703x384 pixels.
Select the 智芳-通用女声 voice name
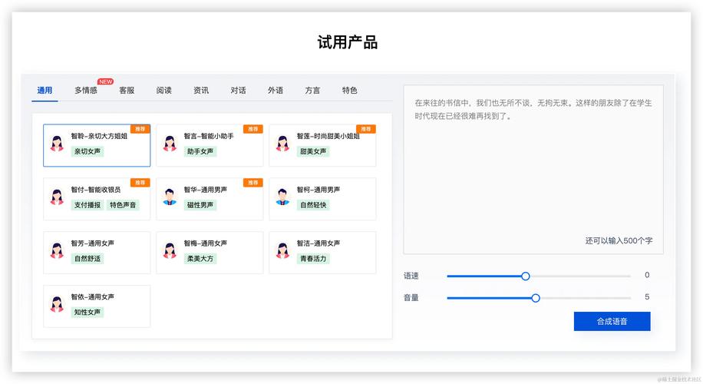[x=92, y=243]
